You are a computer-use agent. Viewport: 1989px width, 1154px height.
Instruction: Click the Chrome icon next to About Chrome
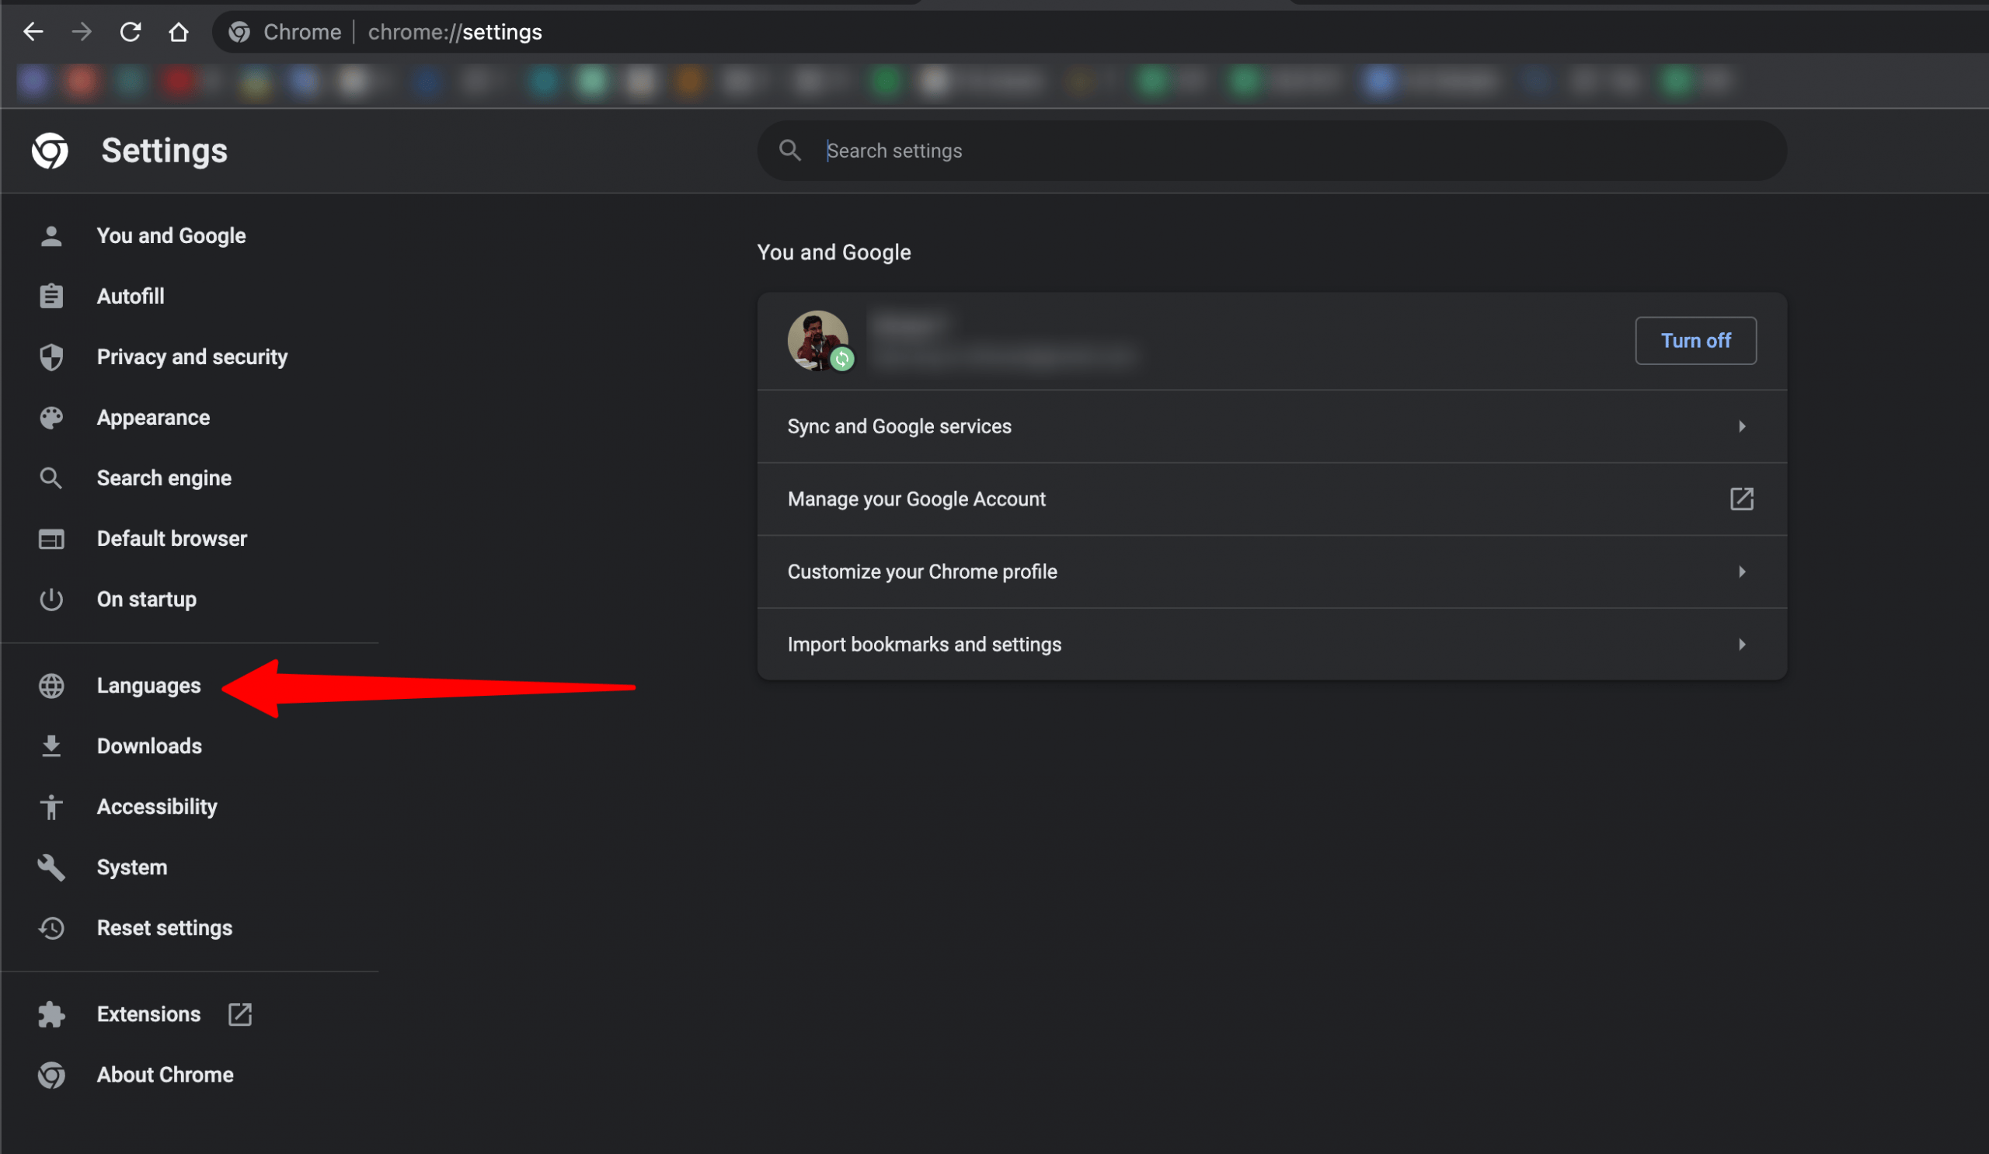pos(51,1075)
